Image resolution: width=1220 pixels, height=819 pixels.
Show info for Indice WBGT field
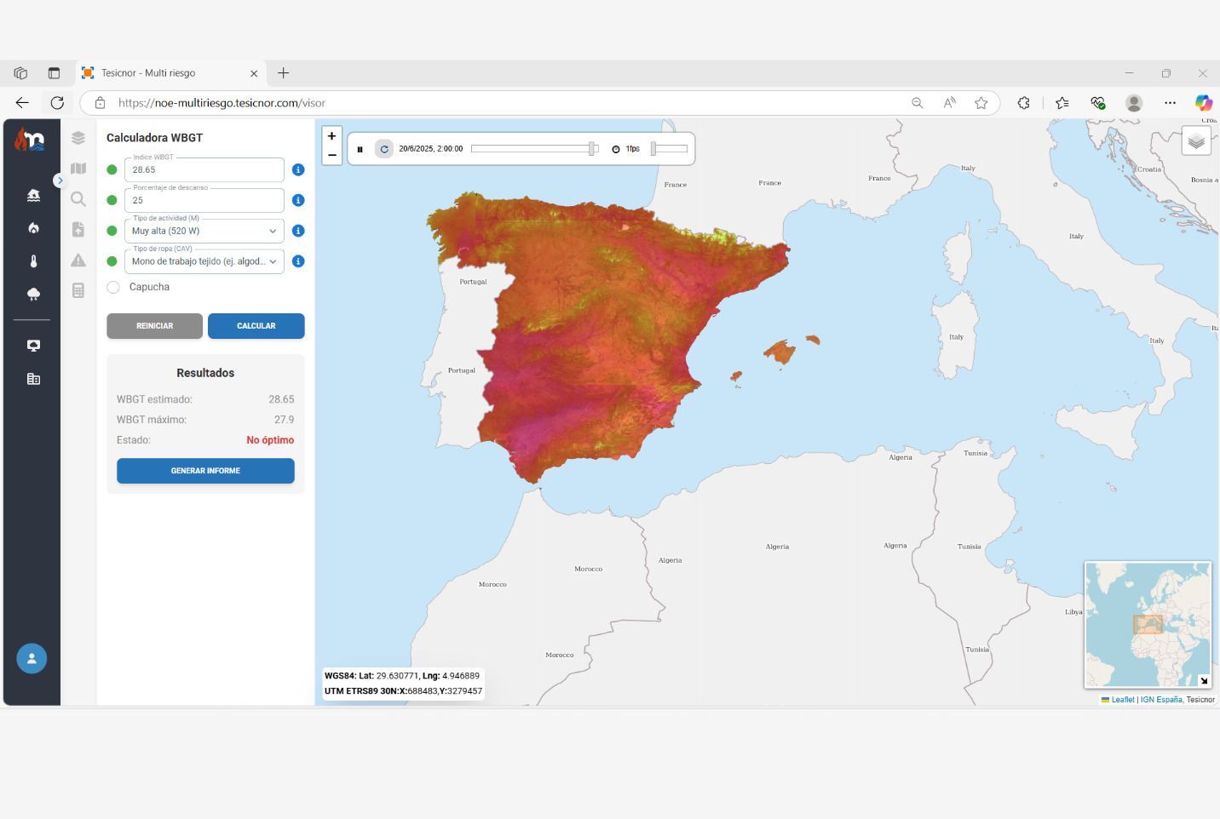tap(298, 169)
